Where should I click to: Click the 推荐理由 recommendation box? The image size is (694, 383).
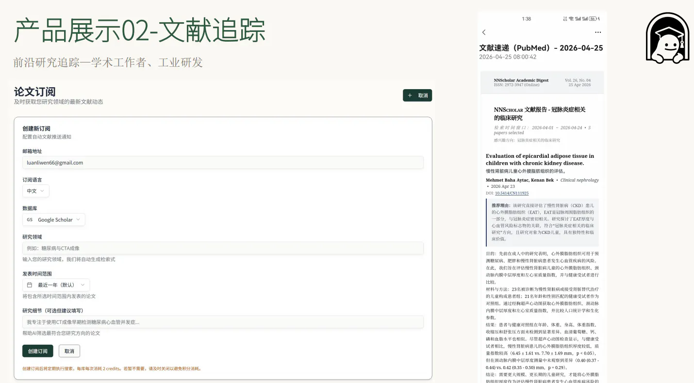[x=543, y=222]
